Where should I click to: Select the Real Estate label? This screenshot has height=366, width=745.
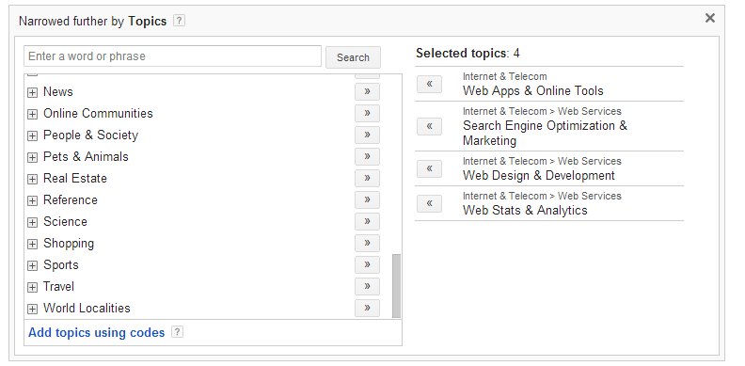pos(75,178)
